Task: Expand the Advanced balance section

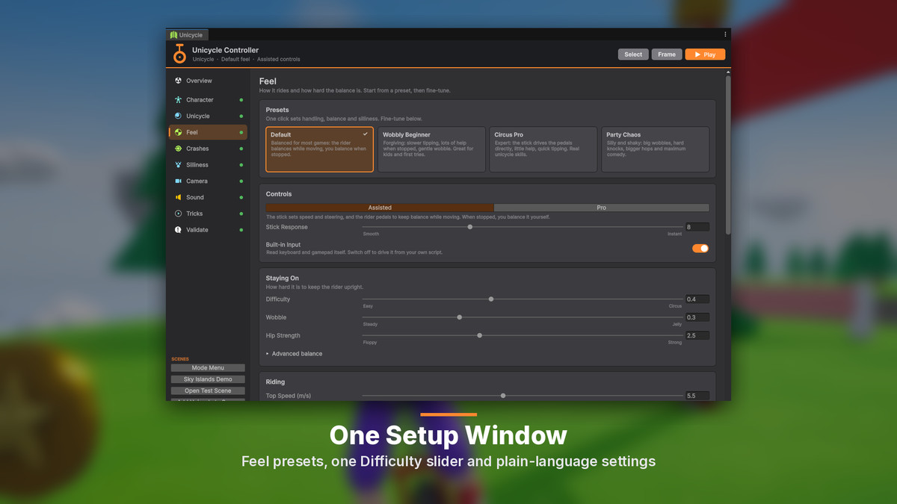Action: (x=295, y=354)
